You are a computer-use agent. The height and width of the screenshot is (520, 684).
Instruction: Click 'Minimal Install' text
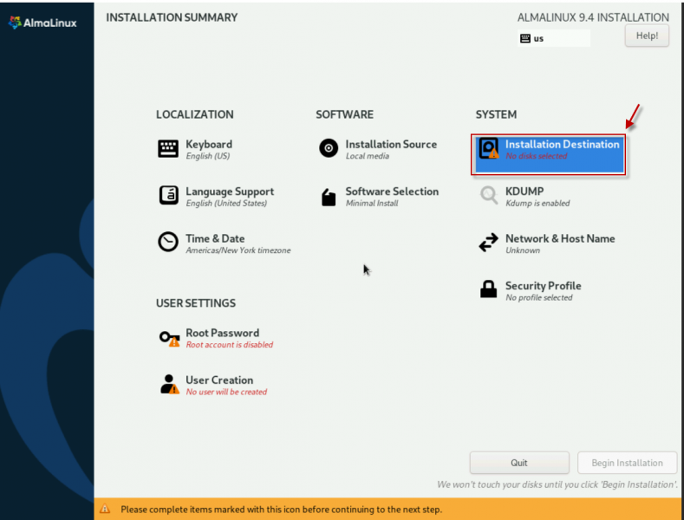(x=372, y=204)
